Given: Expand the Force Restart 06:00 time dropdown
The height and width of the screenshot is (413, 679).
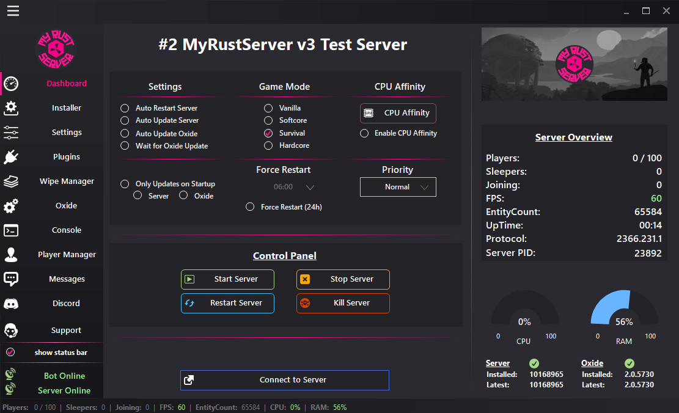Looking at the screenshot, I should point(310,188).
